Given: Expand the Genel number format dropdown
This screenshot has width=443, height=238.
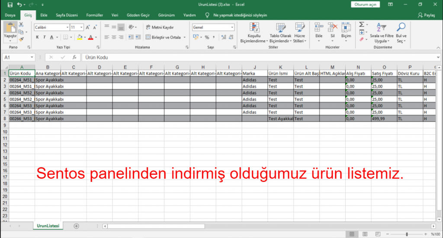Looking at the screenshot, I should coord(232,27).
